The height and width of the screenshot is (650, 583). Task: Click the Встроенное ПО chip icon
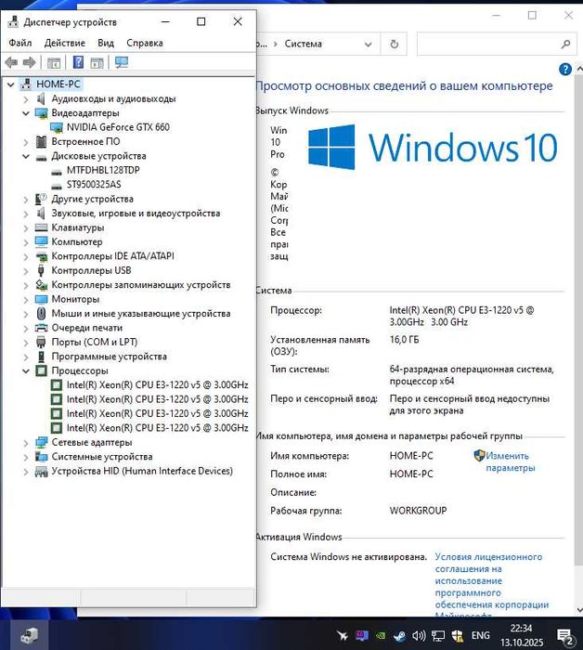pyautogui.click(x=41, y=142)
